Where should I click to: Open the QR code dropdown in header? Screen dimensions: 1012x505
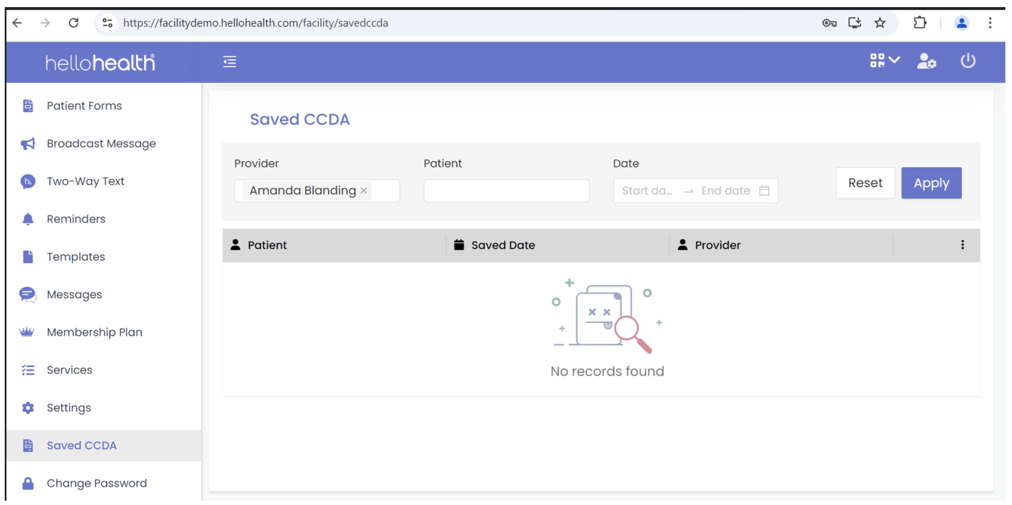click(884, 61)
